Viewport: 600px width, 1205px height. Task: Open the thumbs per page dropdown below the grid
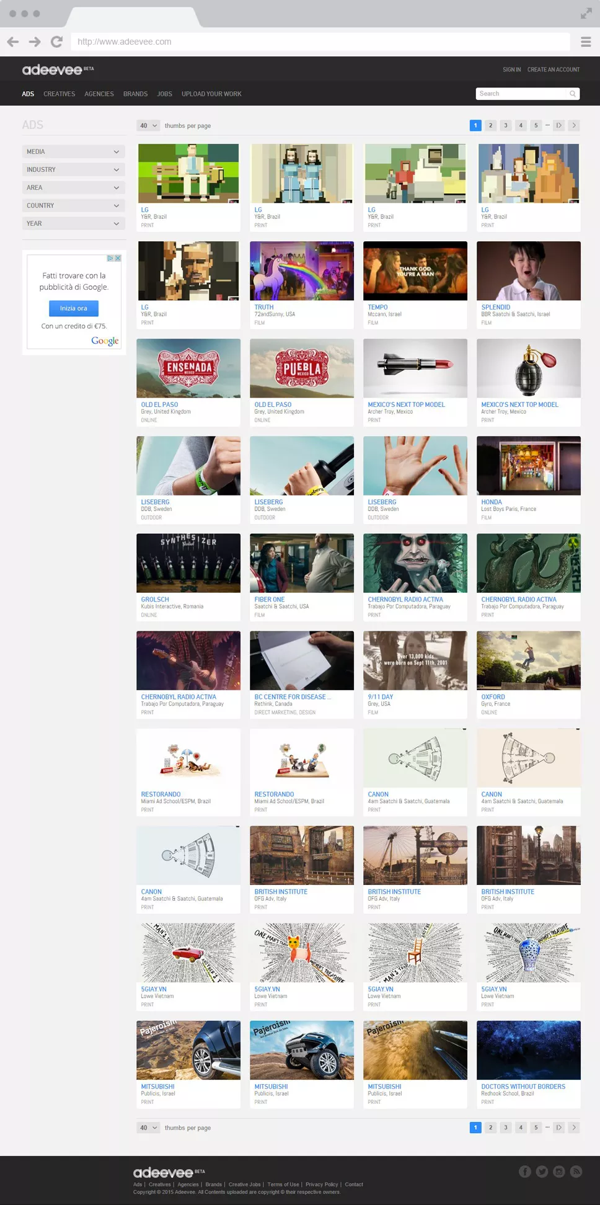pyautogui.click(x=148, y=1127)
